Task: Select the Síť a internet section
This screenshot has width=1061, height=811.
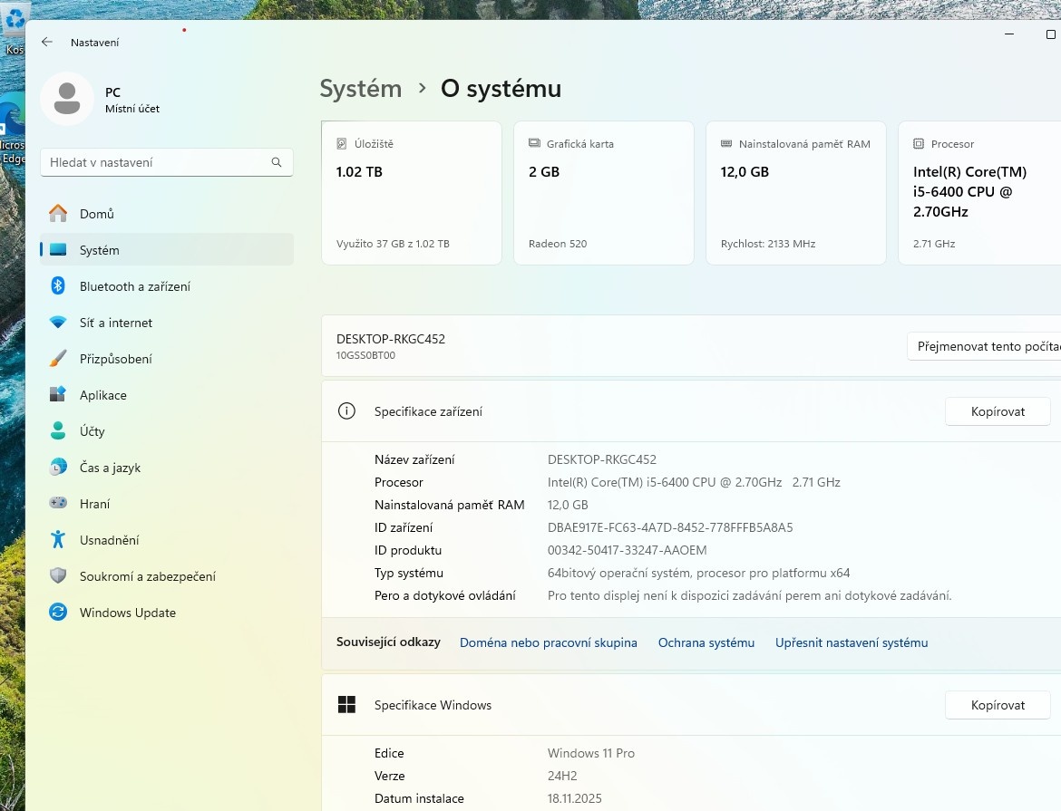Action: pos(115,323)
